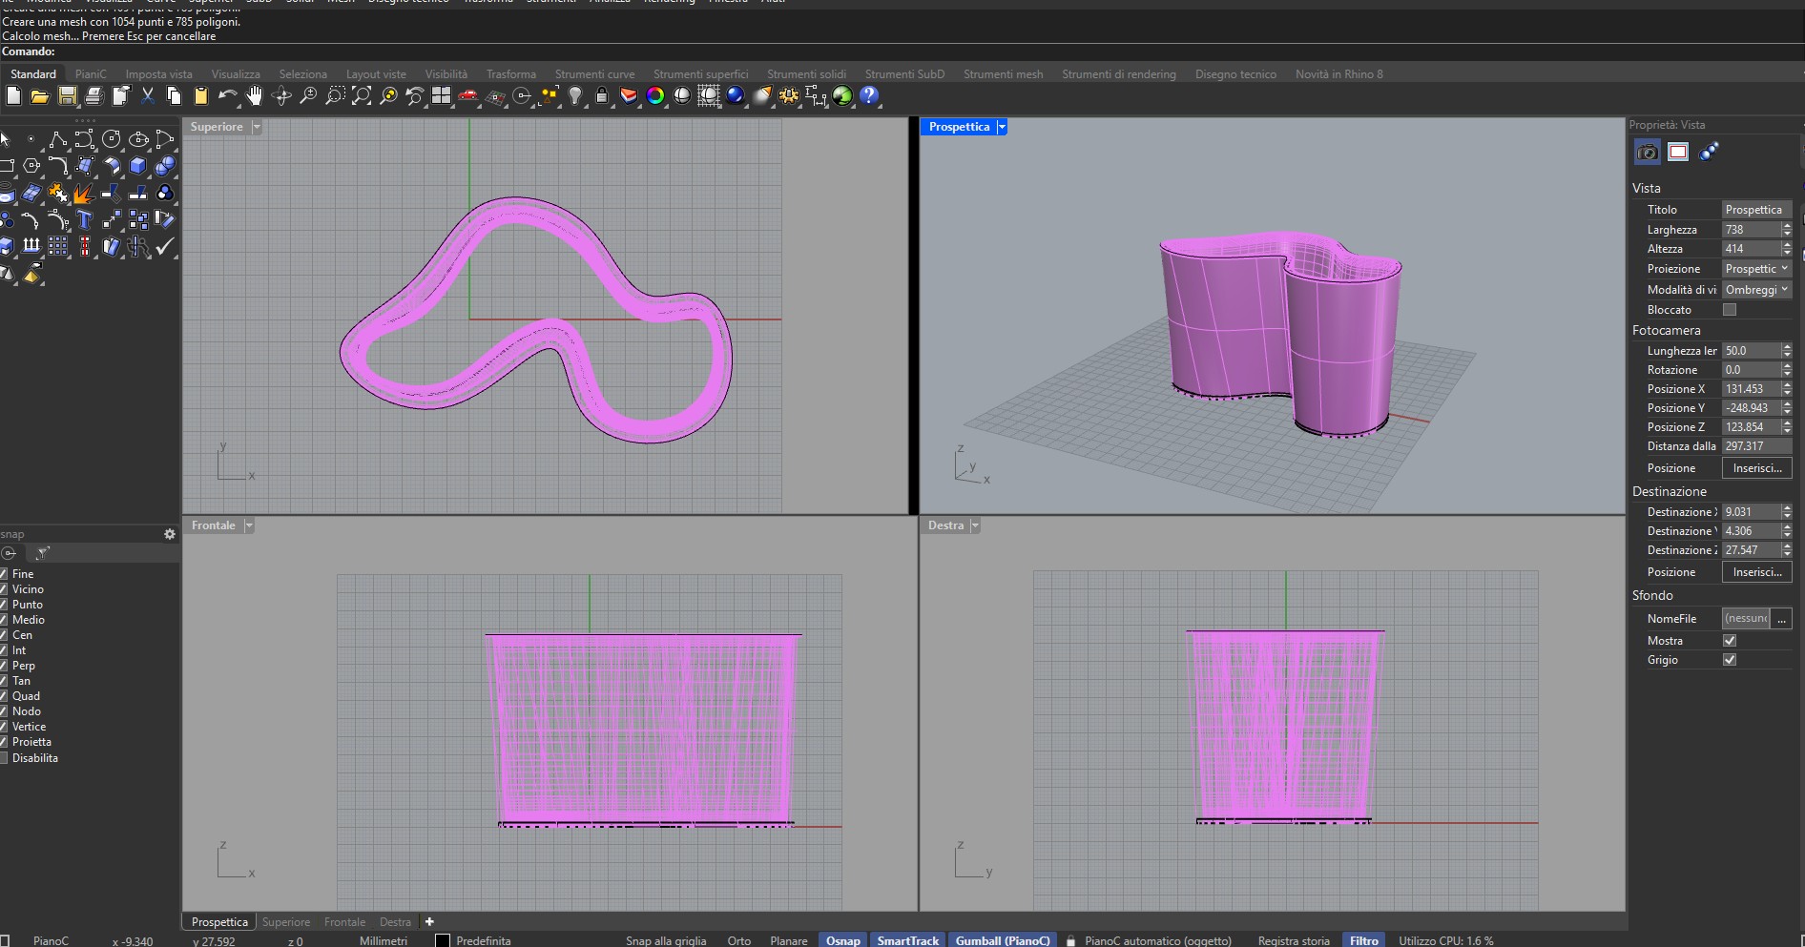
Task: Open the four-viewport layout icon
Action: point(441,95)
